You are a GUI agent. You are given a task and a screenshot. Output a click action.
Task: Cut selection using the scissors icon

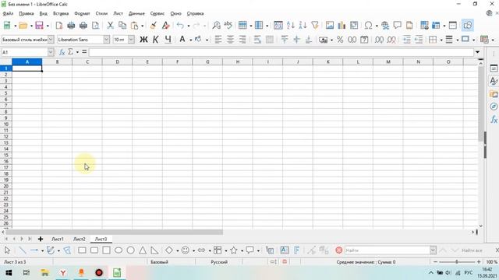(110, 26)
